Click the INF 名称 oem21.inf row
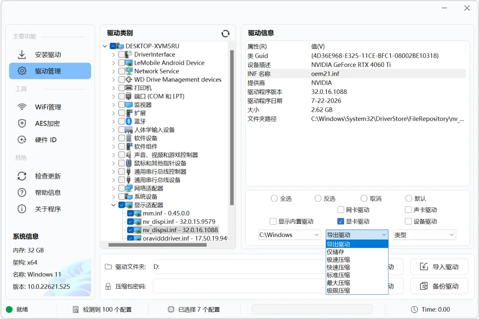 [356, 74]
